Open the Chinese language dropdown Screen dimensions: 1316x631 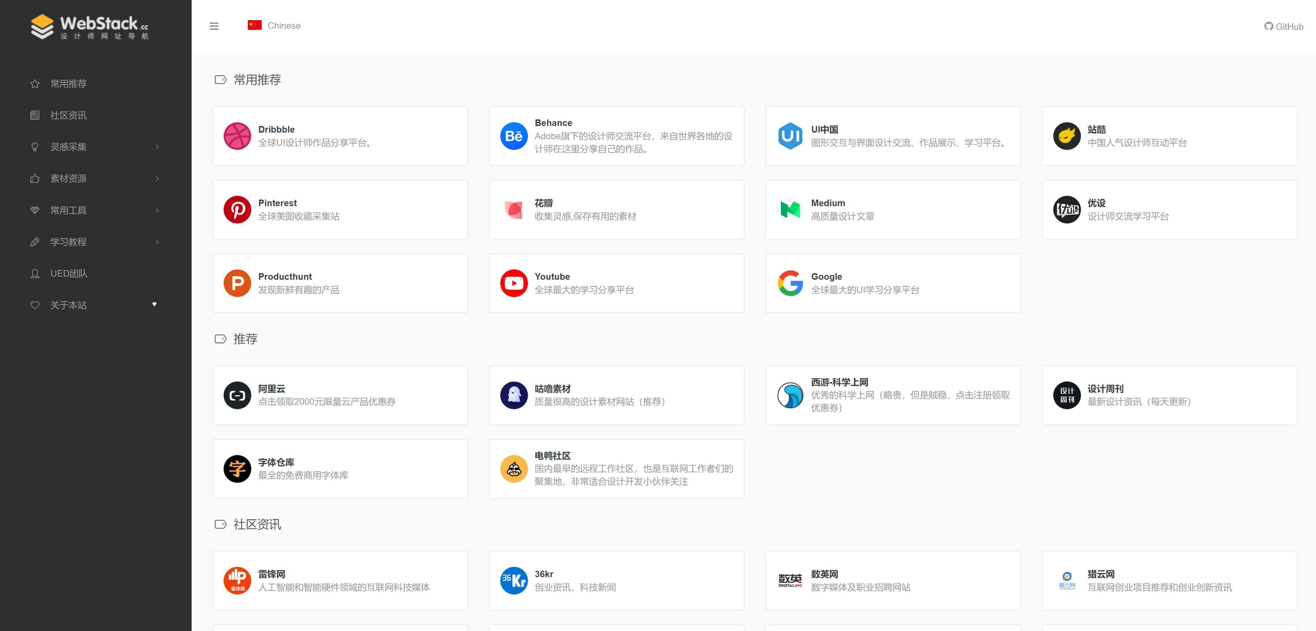click(x=274, y=26)
